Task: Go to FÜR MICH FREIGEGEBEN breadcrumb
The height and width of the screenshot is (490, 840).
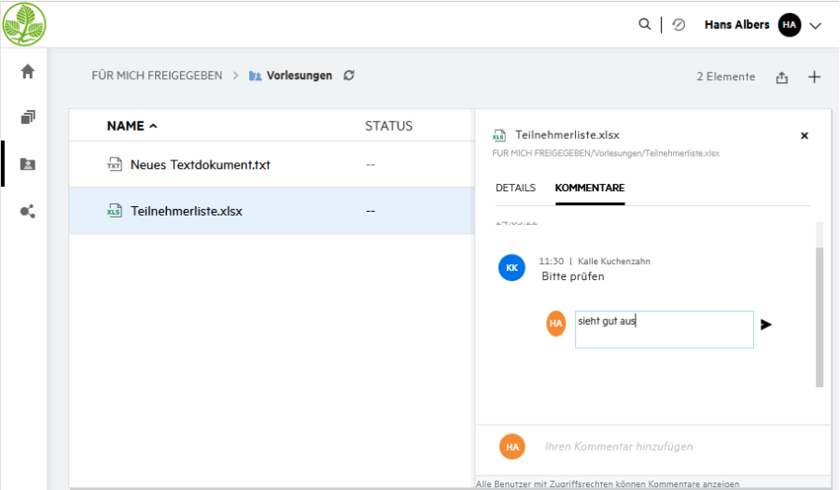Action: pos(157,76)
